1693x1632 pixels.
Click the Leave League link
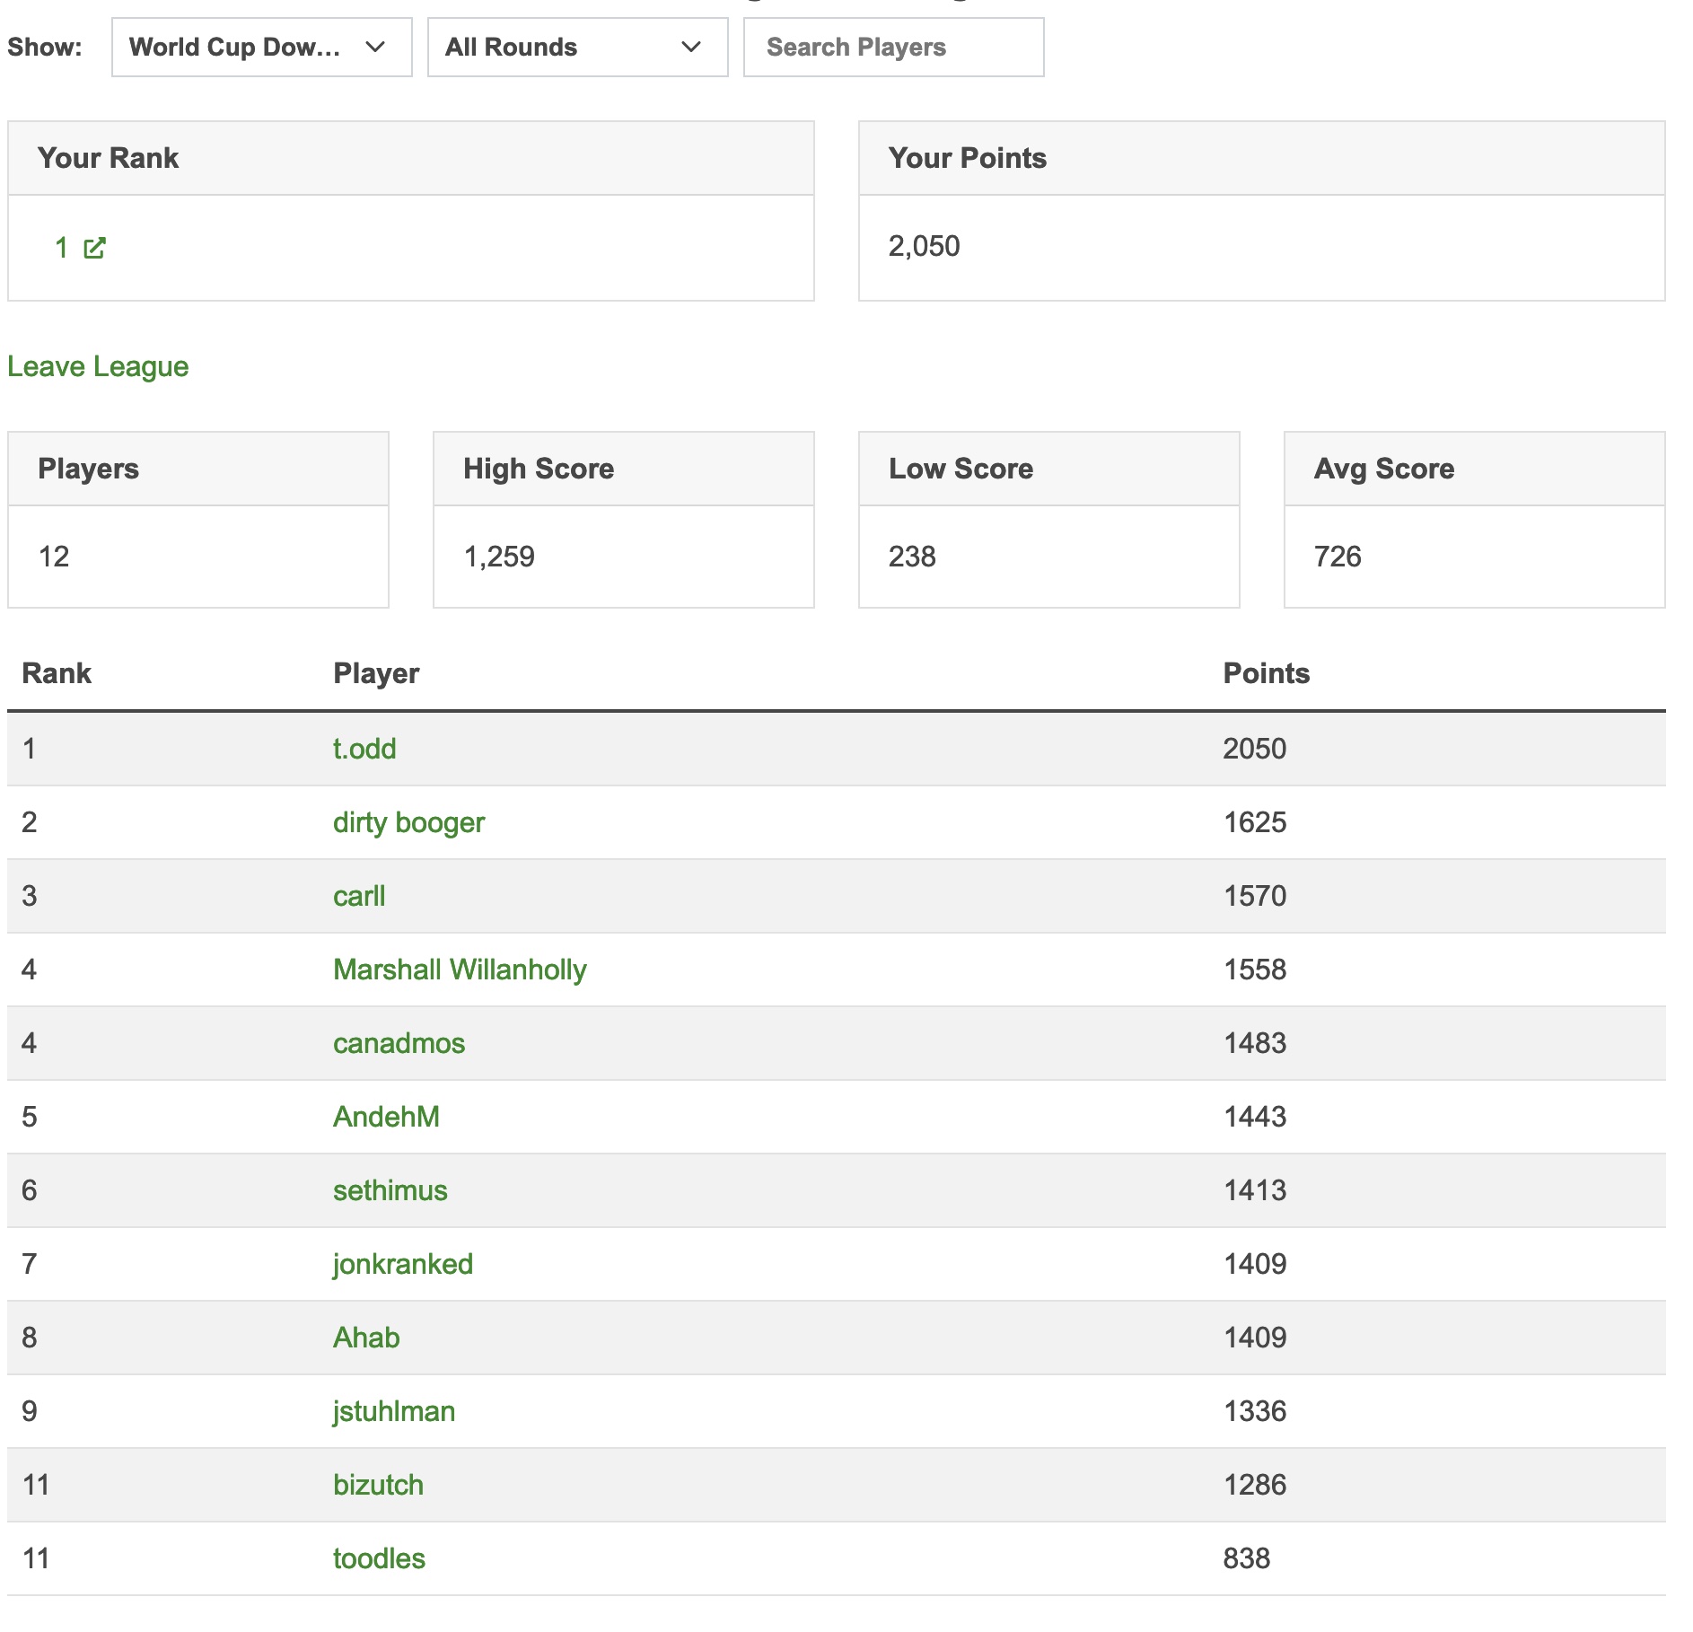coord(98,366)
